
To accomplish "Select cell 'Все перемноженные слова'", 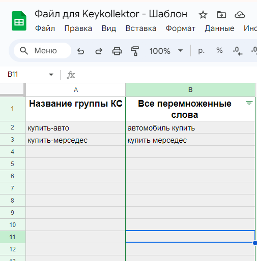I will click(x=190, y=109).
